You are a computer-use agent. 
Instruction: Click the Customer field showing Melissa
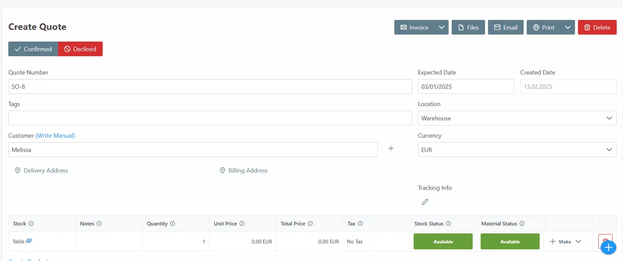193,150
